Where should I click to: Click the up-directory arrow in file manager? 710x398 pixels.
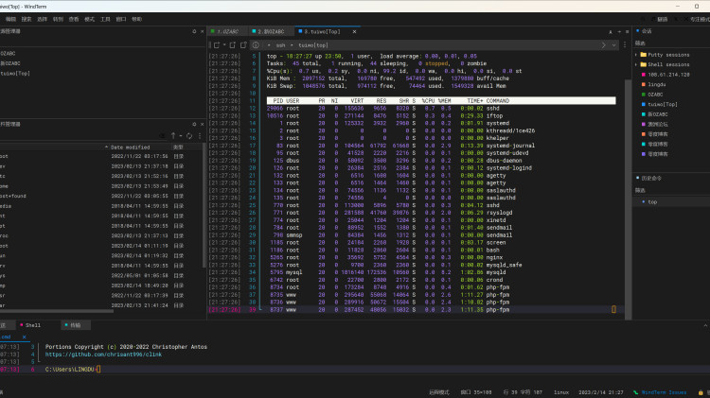tap(173, 136)
